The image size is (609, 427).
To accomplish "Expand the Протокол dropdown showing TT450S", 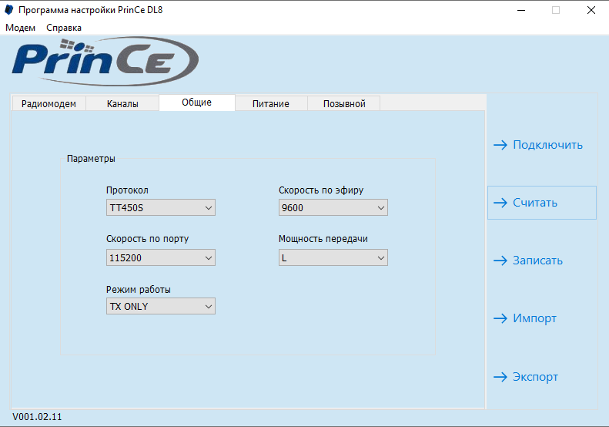I will [x=161, y=207].
